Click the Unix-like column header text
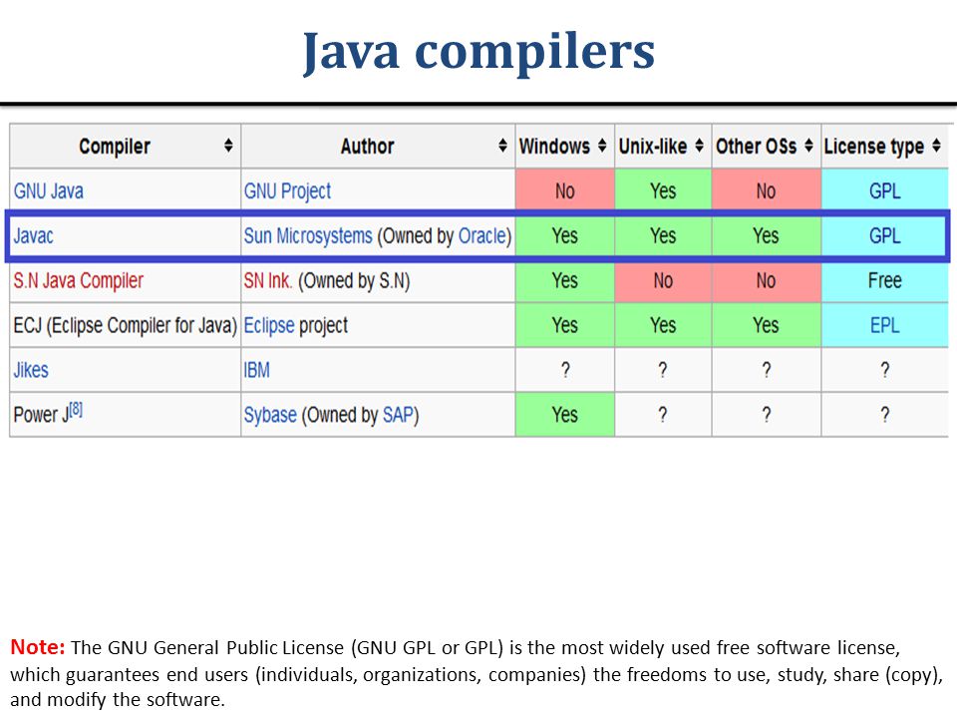Screen dimensions: 957x718 click(x=652, y=146)
